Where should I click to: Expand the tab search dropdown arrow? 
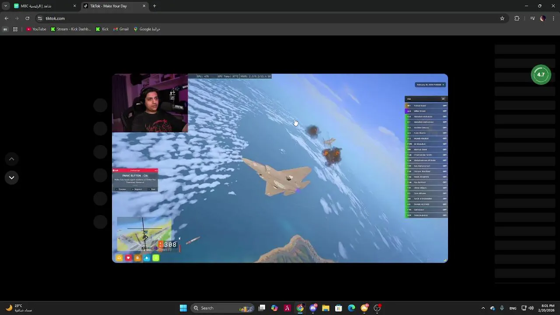coord(5,6)
